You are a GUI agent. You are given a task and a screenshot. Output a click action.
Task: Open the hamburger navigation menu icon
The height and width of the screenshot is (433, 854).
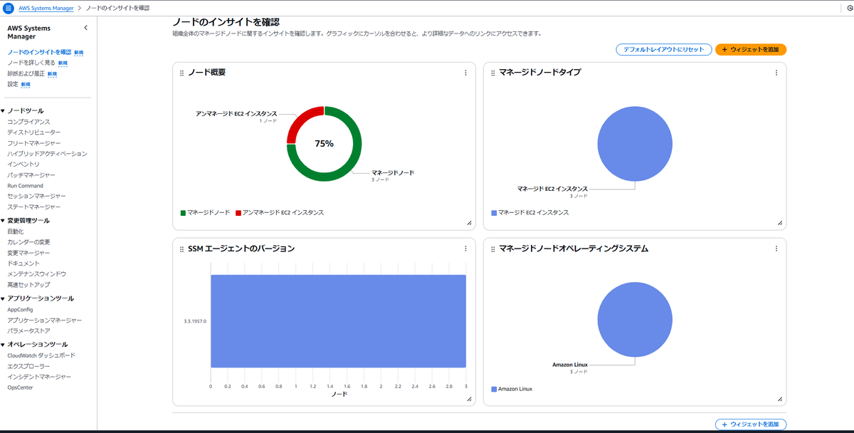9,7
